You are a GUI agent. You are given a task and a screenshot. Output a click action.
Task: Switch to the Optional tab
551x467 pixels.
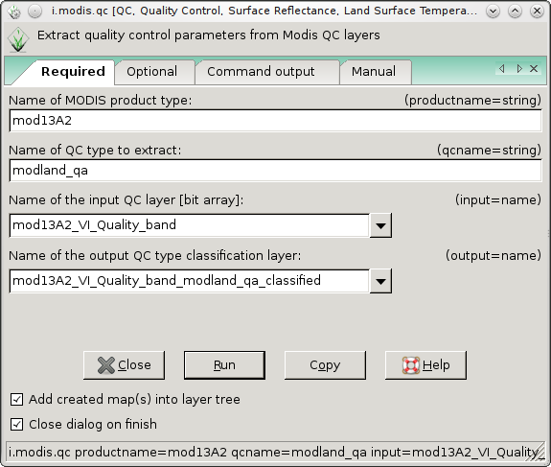tap(152, 72)
